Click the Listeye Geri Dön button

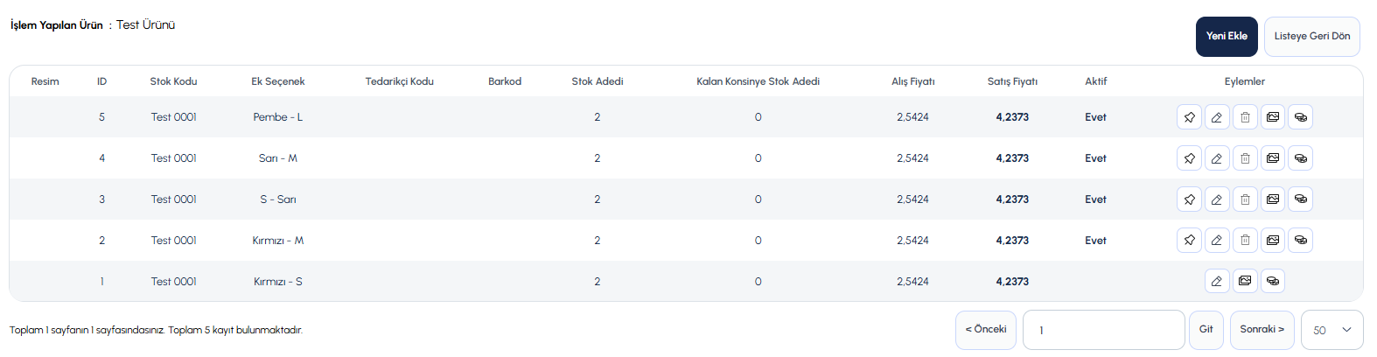pyautogui.click(x=1311, y=37)
